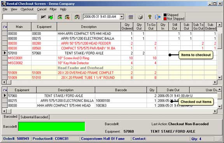Click the grey columns toolbar icon
224x143 pixels.
tap(131, 17)
